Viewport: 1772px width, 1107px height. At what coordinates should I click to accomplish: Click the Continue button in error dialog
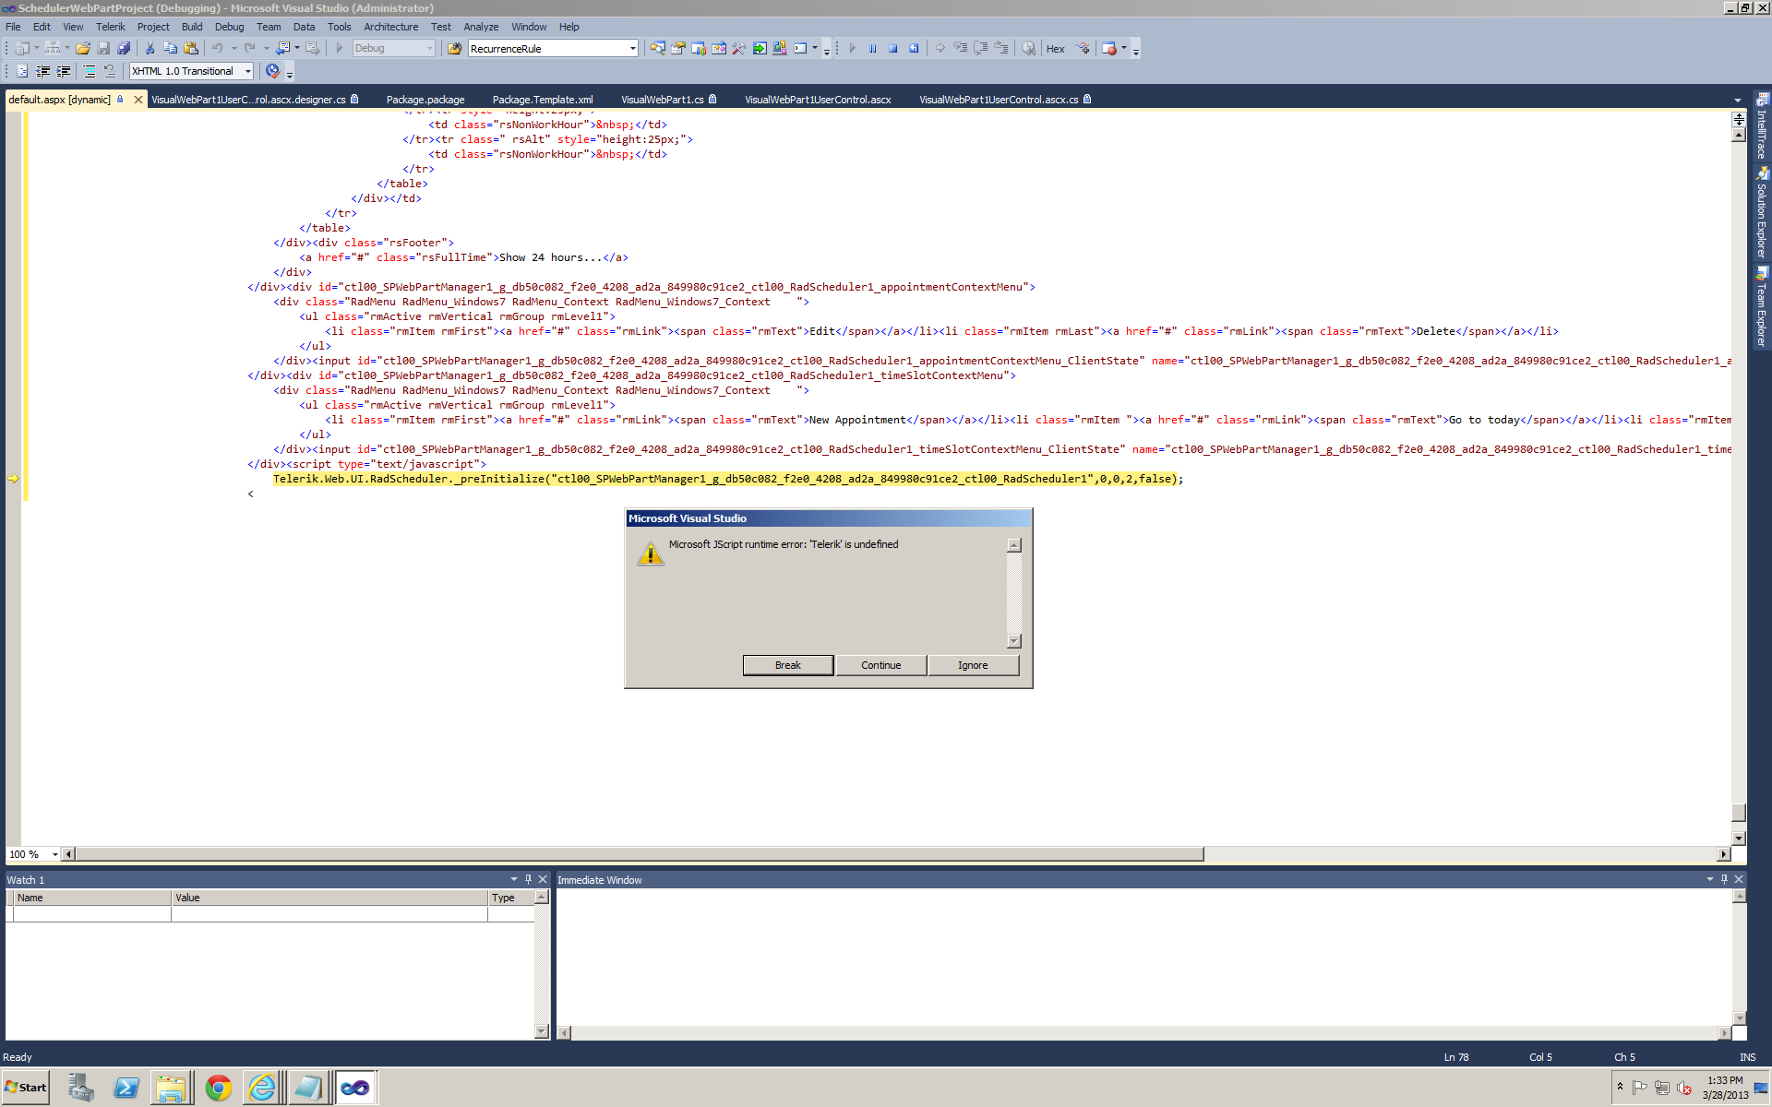pyautogui.click(x=880, y=665)
